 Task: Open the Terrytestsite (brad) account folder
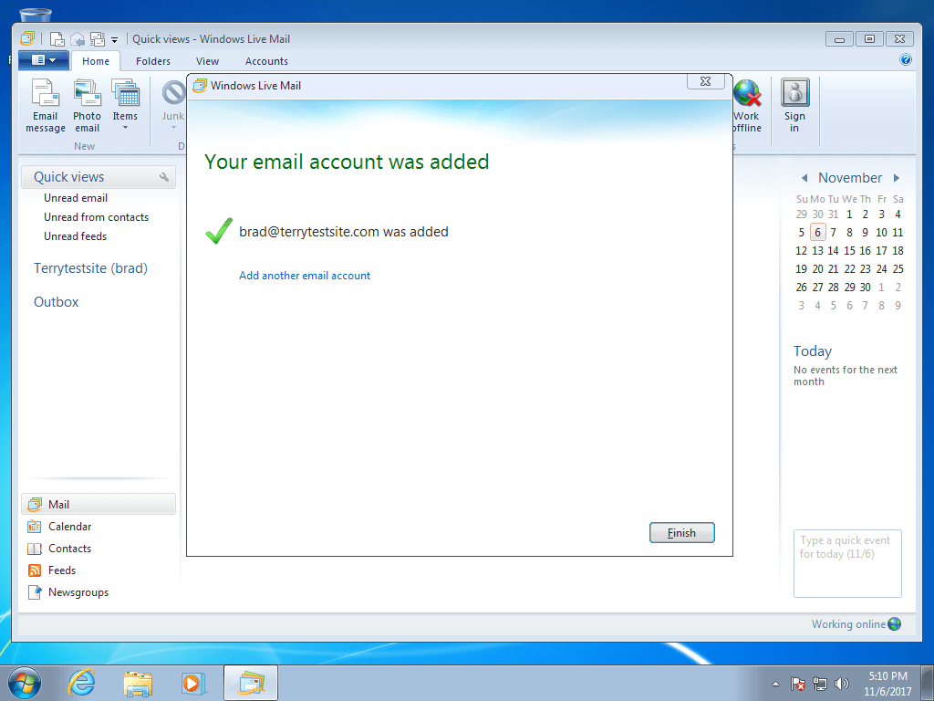click(90, 268)
